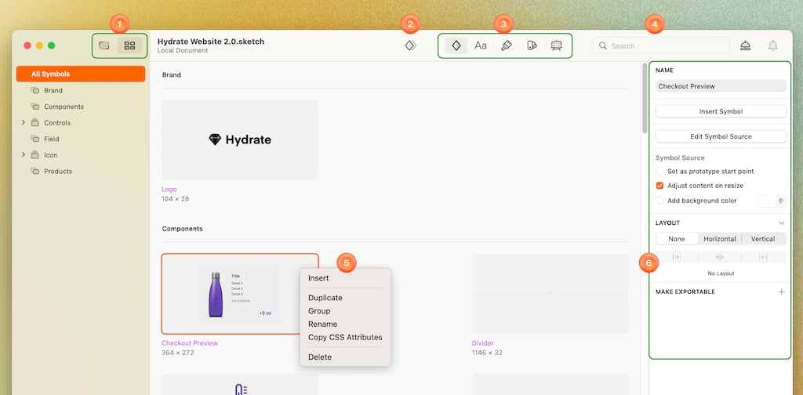Select All Symbols in the sidebar
The image size is (803, 395).
pos(81,74)
